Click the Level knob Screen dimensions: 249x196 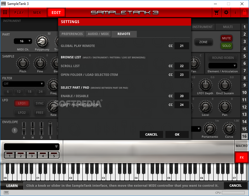(x=205, y=106)
